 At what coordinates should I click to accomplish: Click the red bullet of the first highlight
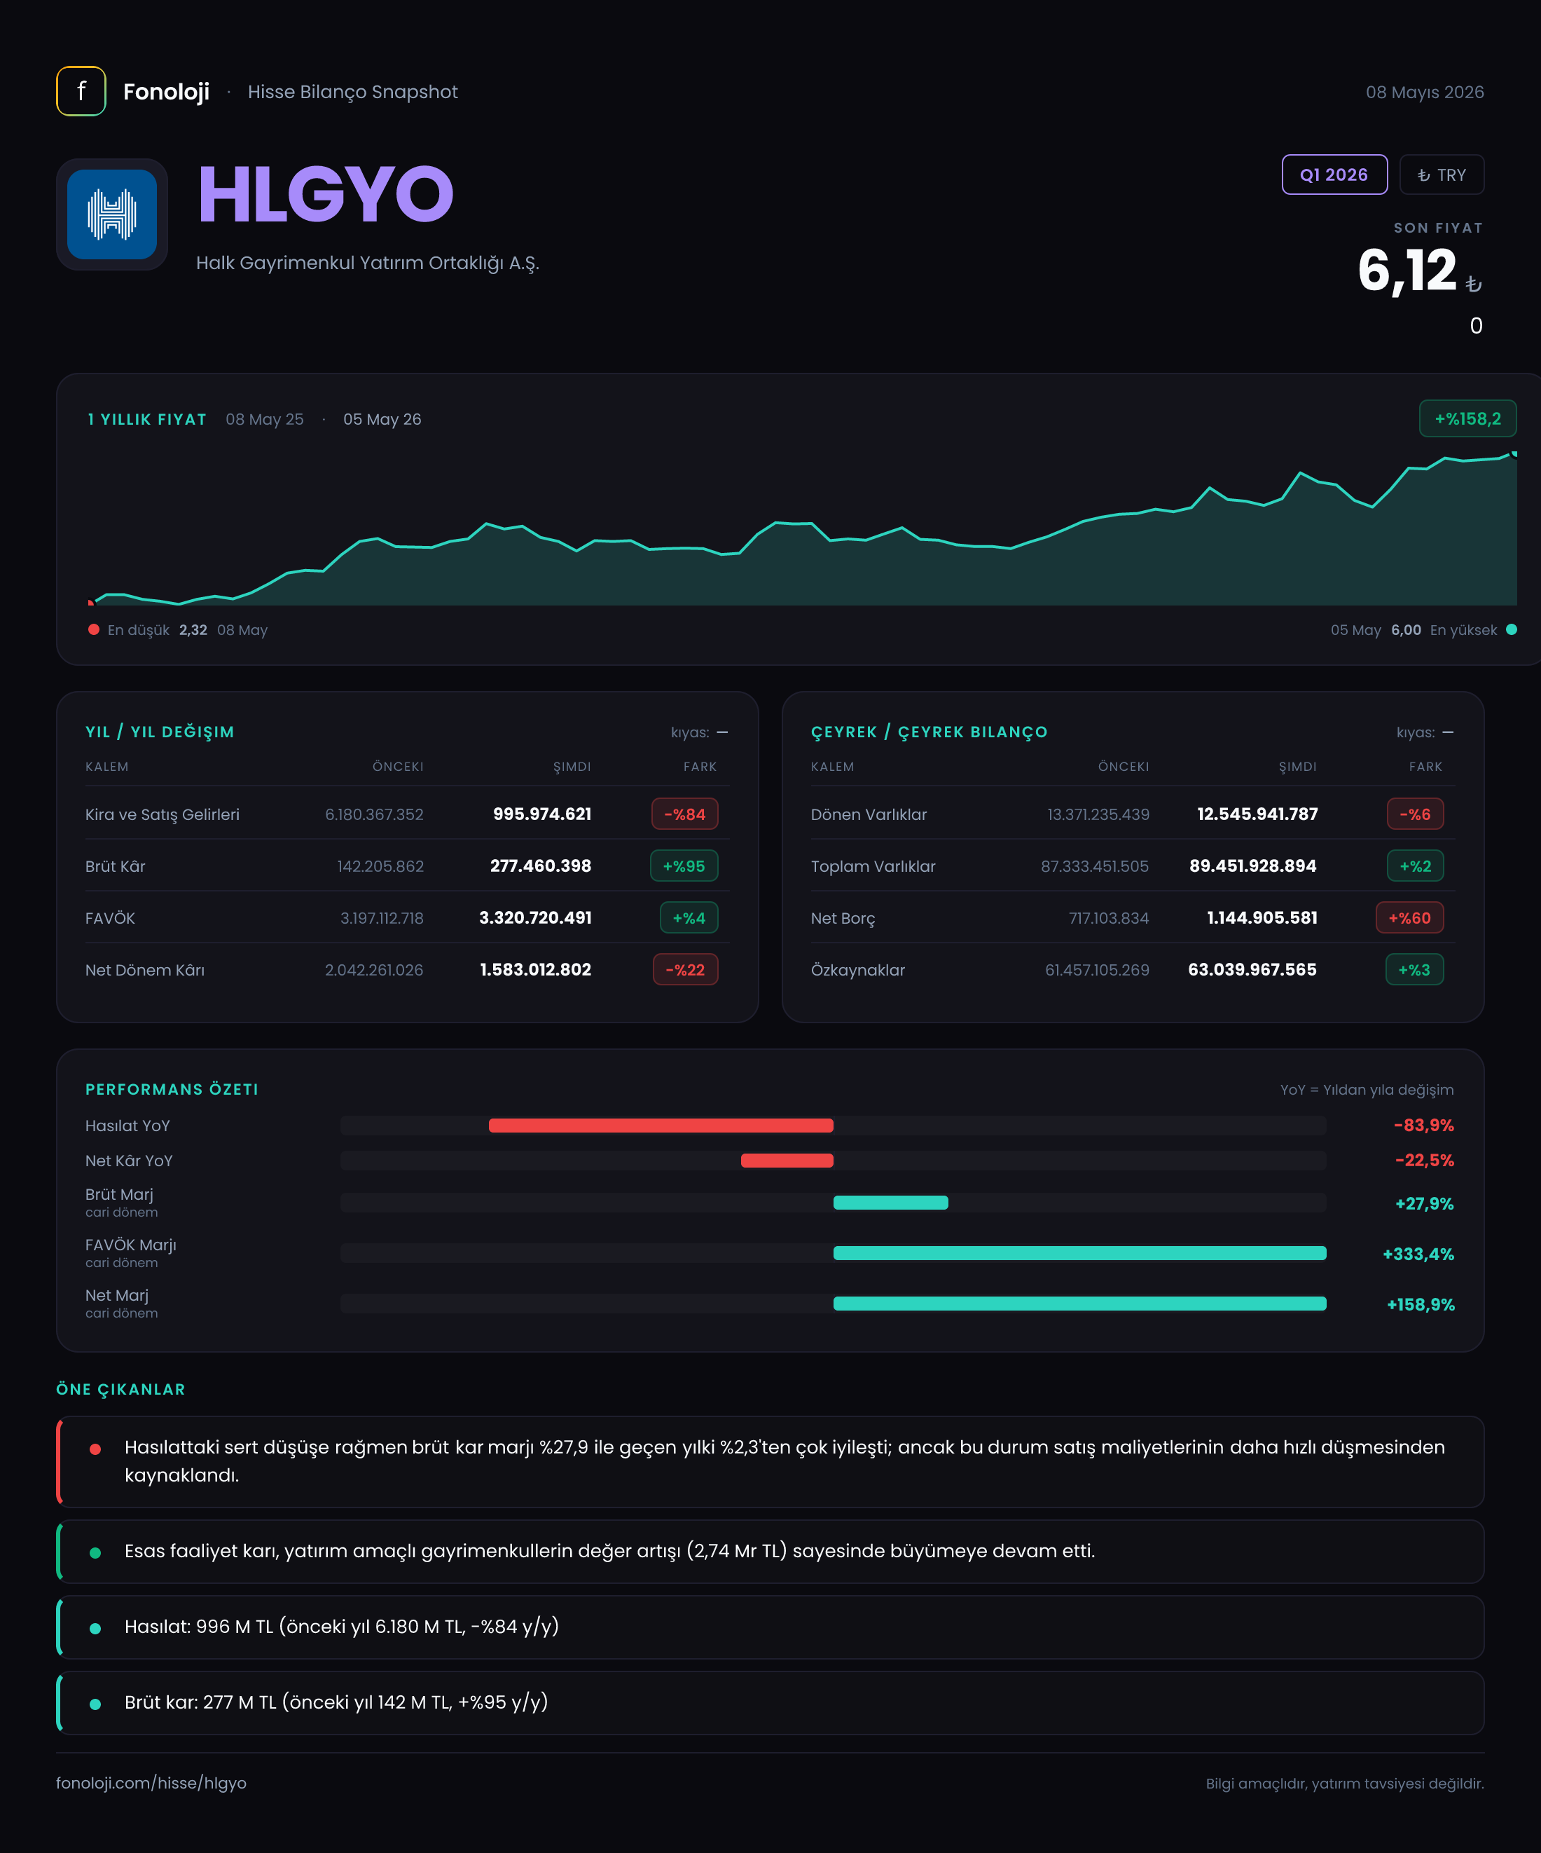pyautogui.click(x=95, y=1449)
